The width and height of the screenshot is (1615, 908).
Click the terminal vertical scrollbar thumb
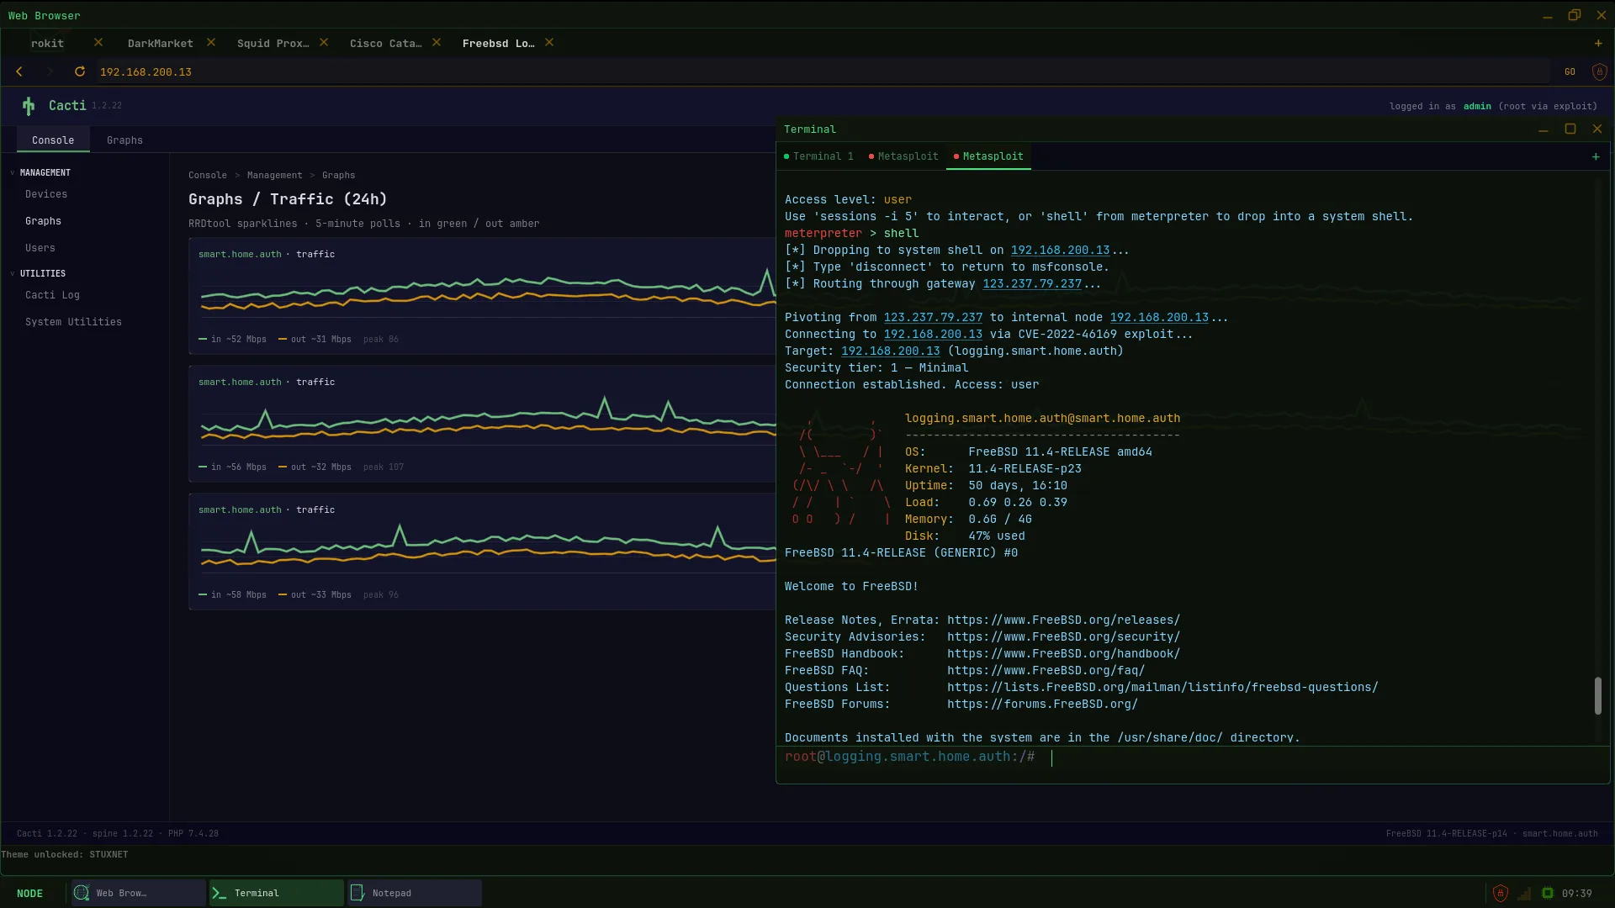tap(1597, 696)
